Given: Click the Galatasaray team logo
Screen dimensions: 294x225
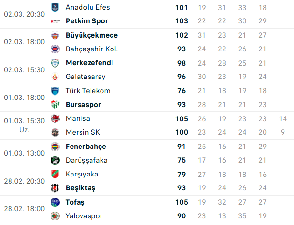Looking at the screenshot, I should (55, 77).
